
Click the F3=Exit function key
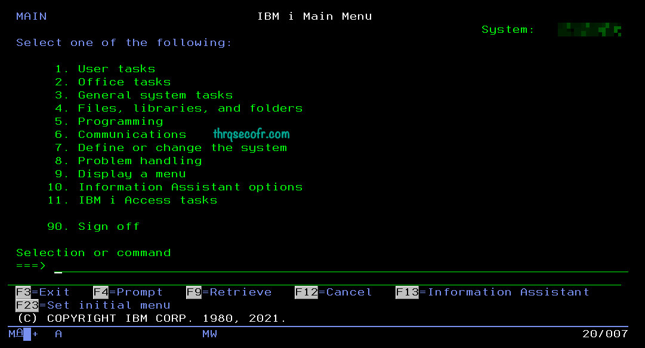[43, 292]
